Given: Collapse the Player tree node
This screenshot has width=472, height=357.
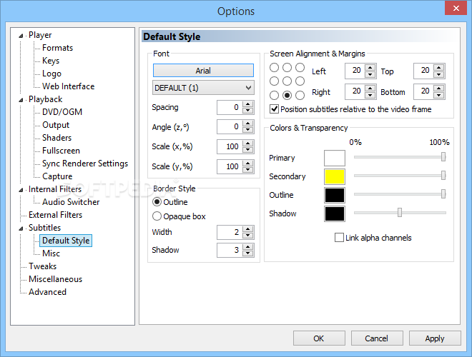Looking at the screenshot, I should coord(21,36).
